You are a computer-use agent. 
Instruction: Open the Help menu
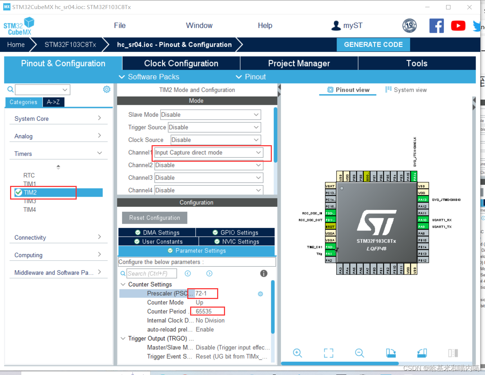265,26
